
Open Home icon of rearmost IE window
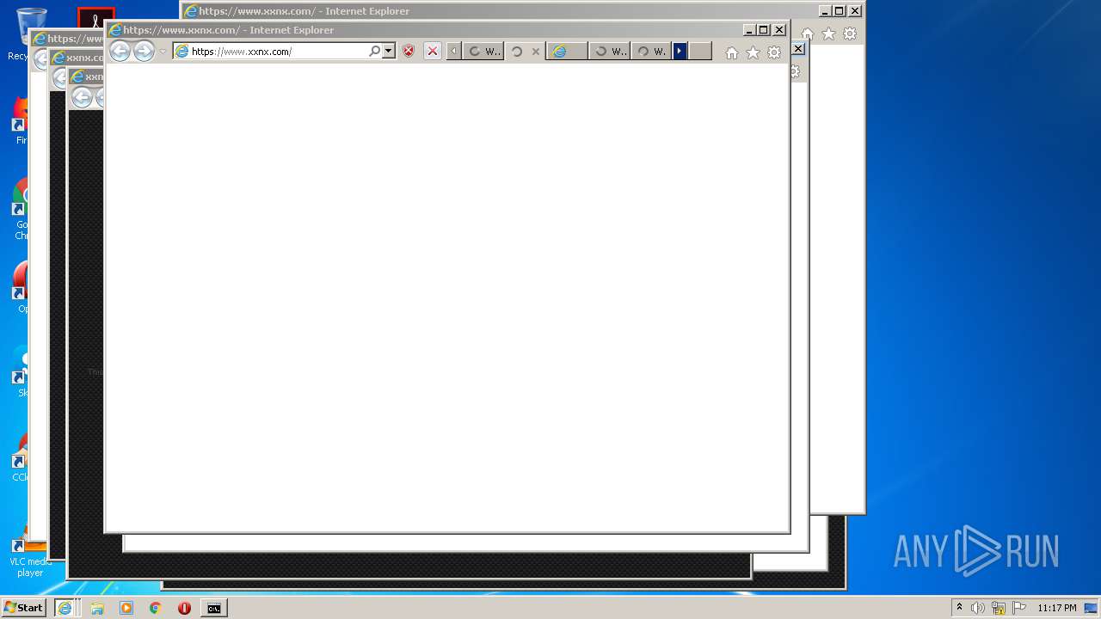click(808, 34)
